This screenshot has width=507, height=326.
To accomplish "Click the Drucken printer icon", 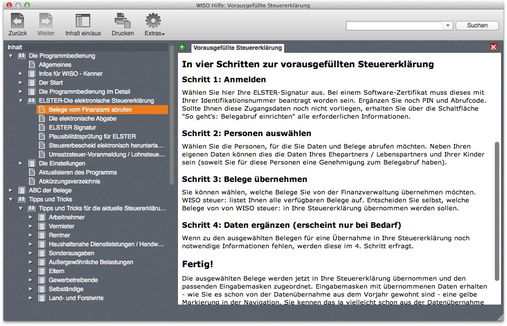I will 123,21.
